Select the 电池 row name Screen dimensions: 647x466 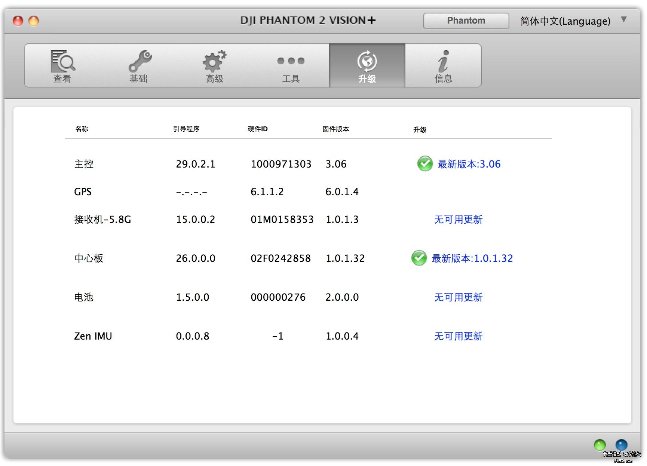click(x=84, y=297)
